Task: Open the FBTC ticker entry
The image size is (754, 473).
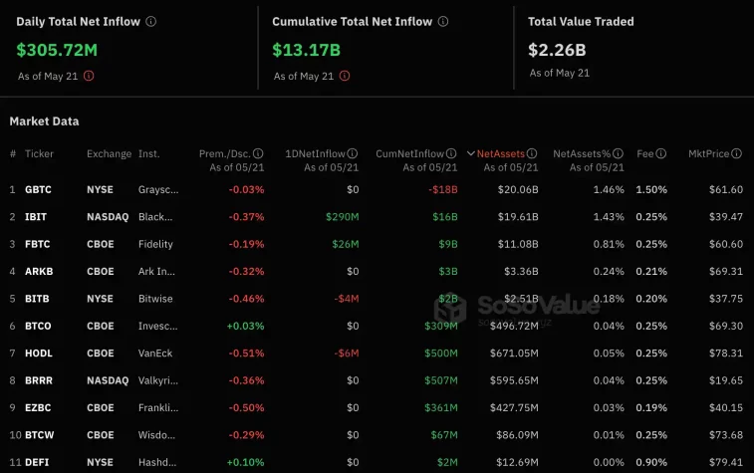Action: tap(38, 244)
